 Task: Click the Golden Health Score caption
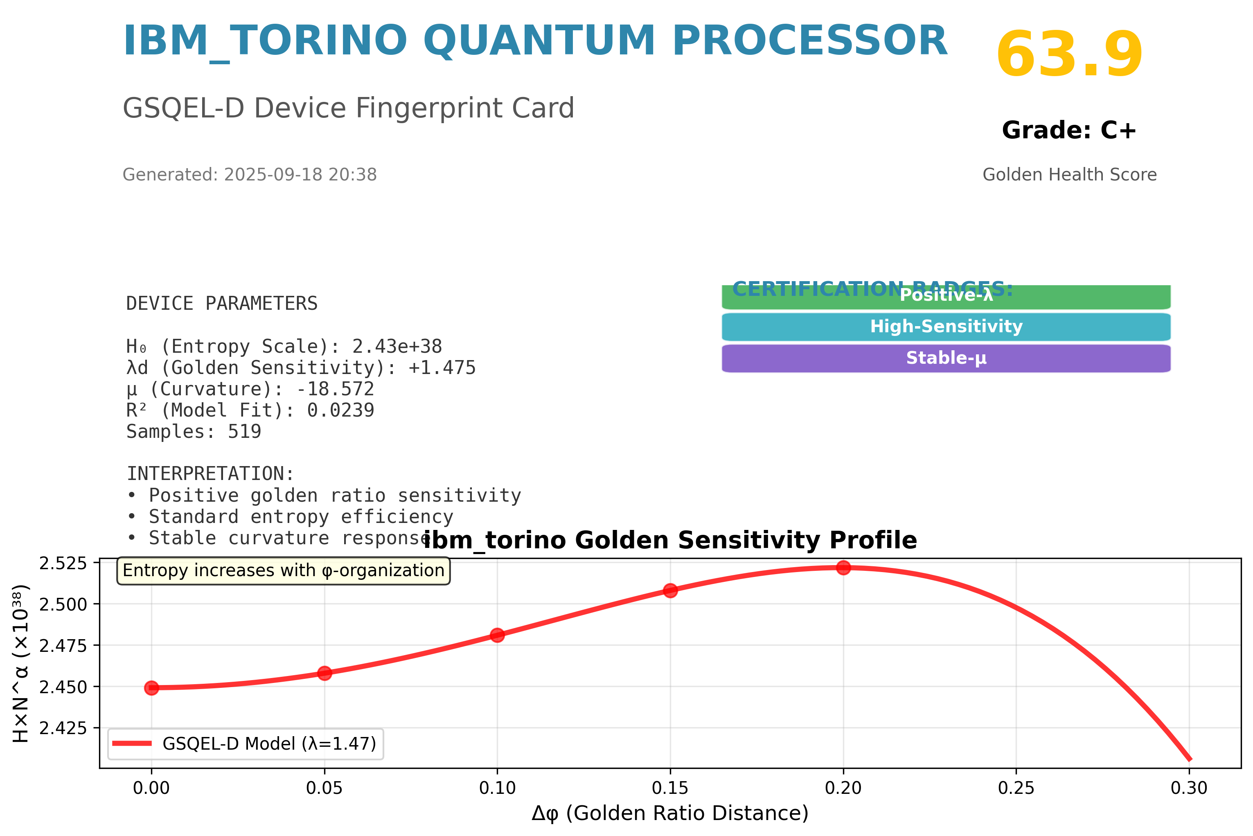pyautogui.click(x=1070, y=175)
